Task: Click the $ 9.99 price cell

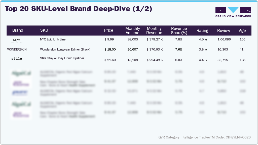Action: coord(109,39)
